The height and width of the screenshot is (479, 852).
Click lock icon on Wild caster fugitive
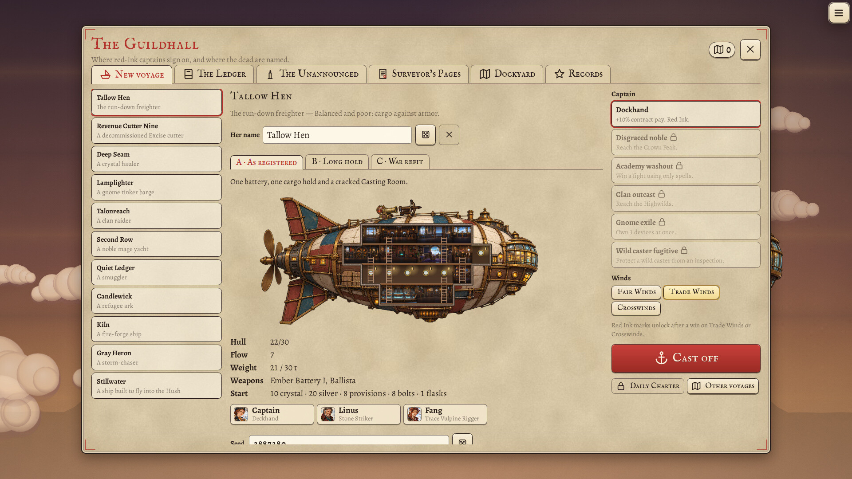(684, 251)
